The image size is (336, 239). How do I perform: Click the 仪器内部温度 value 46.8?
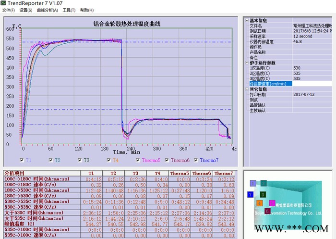tap(312, 41)
